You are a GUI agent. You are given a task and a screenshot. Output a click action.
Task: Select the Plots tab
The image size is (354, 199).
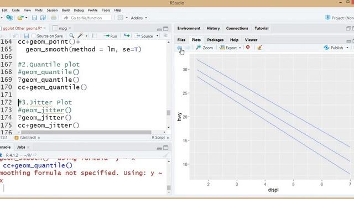tap(196, 40)
